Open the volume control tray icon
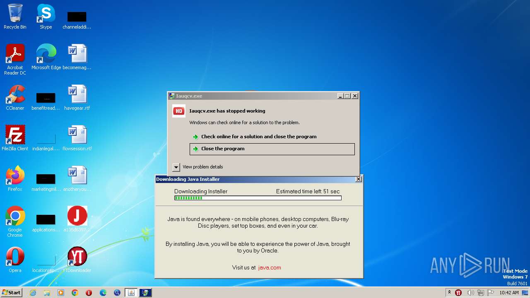 [470, 293]
